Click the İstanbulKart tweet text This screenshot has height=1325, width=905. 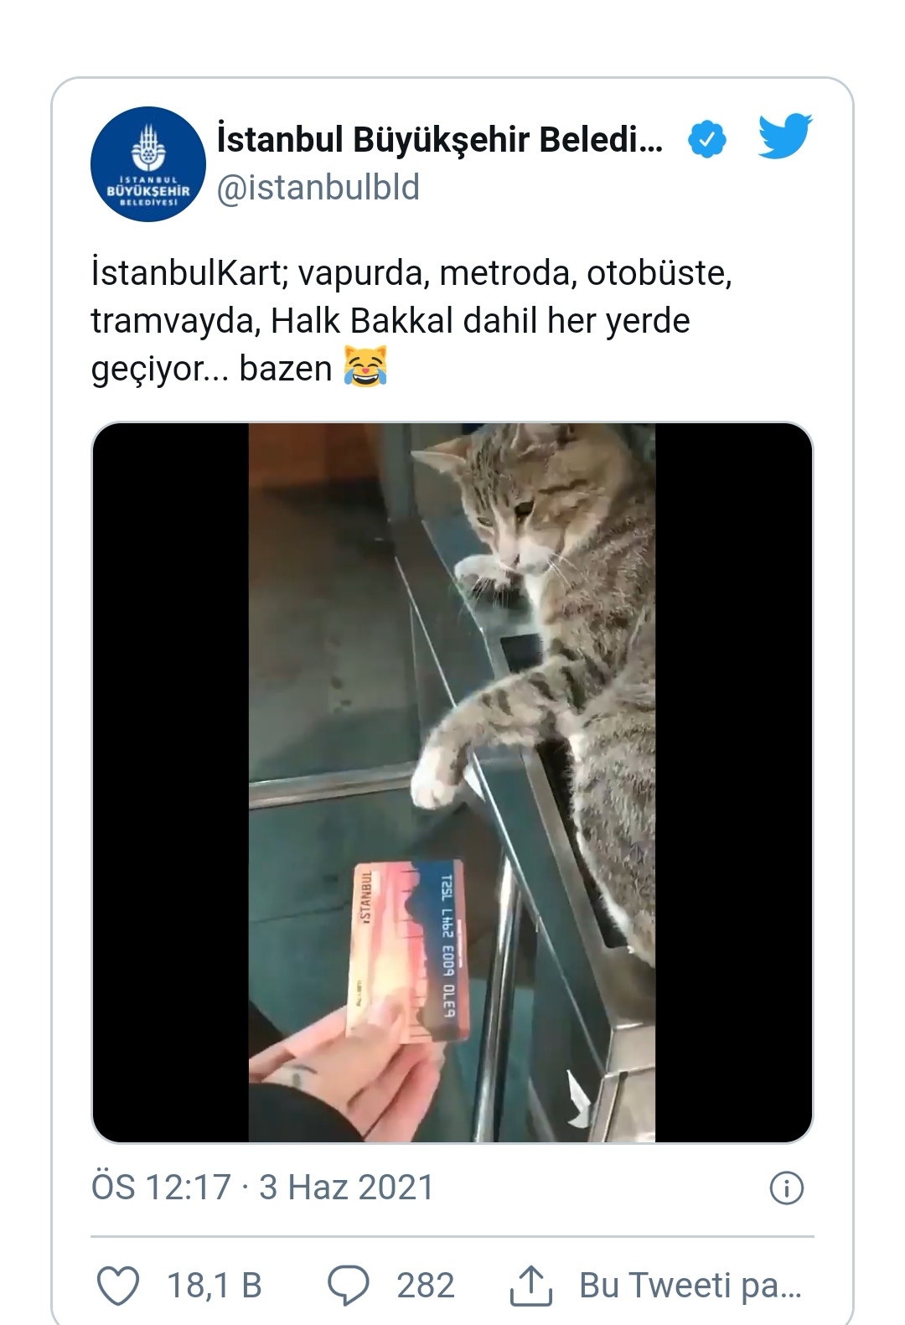411,321
